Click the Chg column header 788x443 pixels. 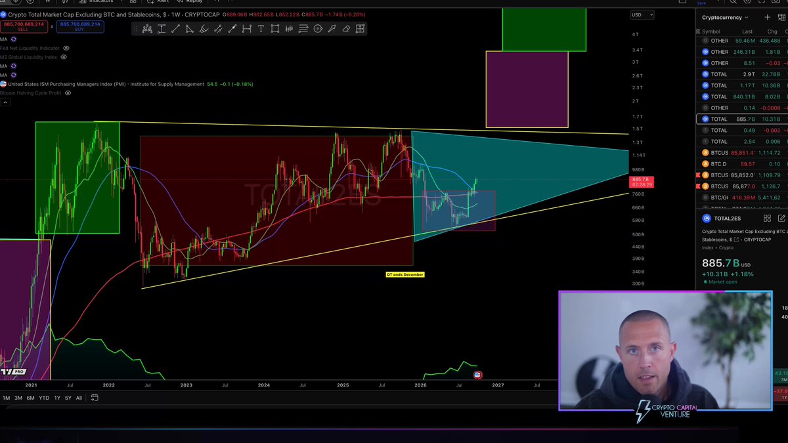pyautogui.click(x=772, y=31)
